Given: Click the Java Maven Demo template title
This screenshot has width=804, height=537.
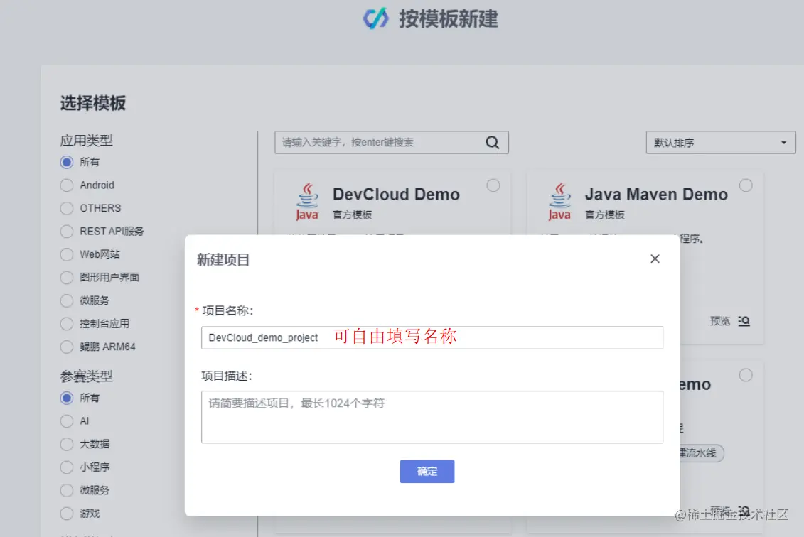Looking at the screenshot, I should point(656,195).
